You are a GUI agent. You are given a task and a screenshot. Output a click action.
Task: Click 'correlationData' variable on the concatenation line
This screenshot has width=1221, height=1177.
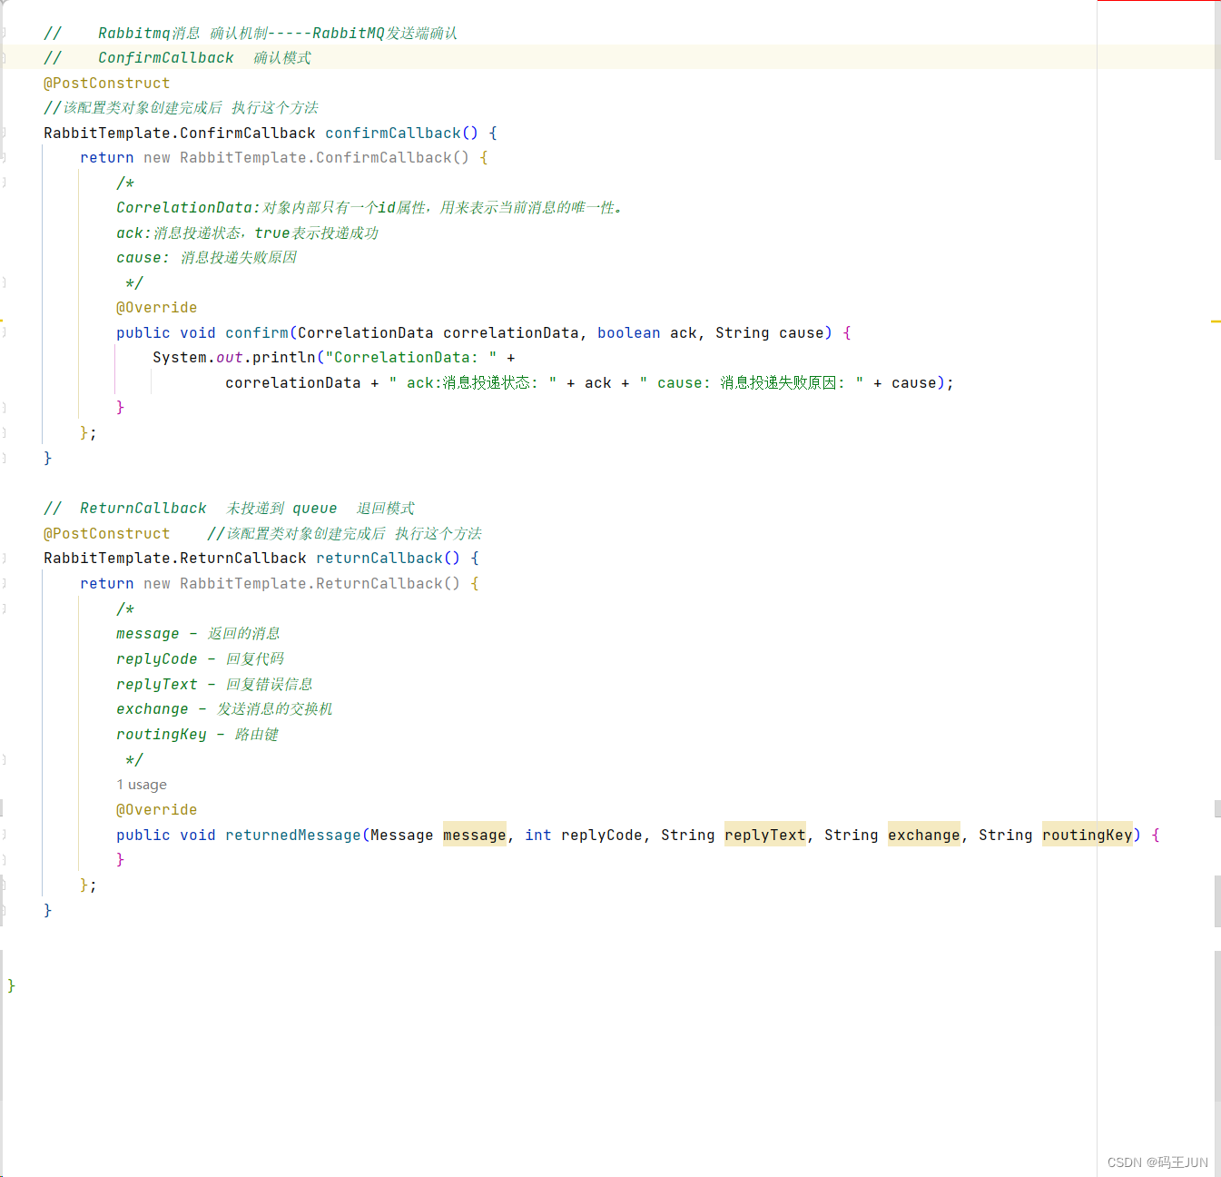tap(292, 382)
